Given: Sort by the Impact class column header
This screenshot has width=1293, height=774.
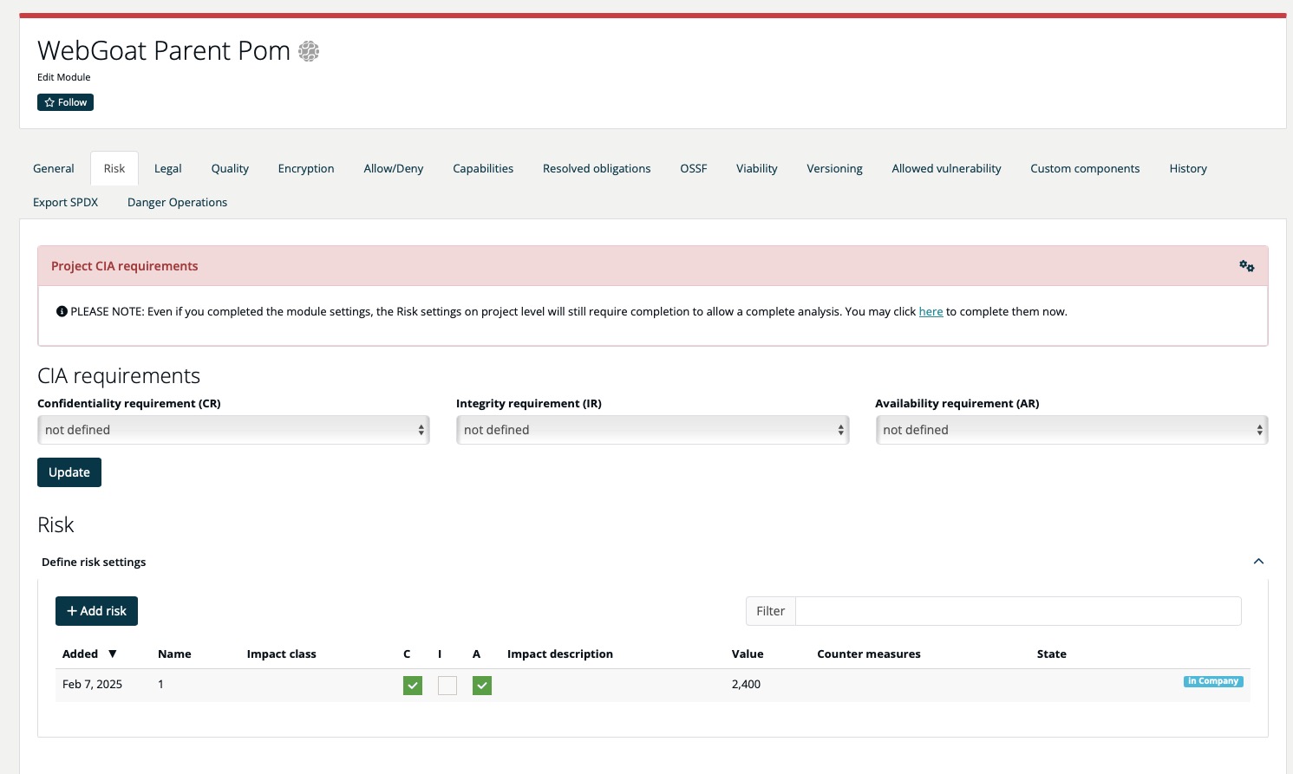Looking at the screenshot, I should [x=281, y=654].
